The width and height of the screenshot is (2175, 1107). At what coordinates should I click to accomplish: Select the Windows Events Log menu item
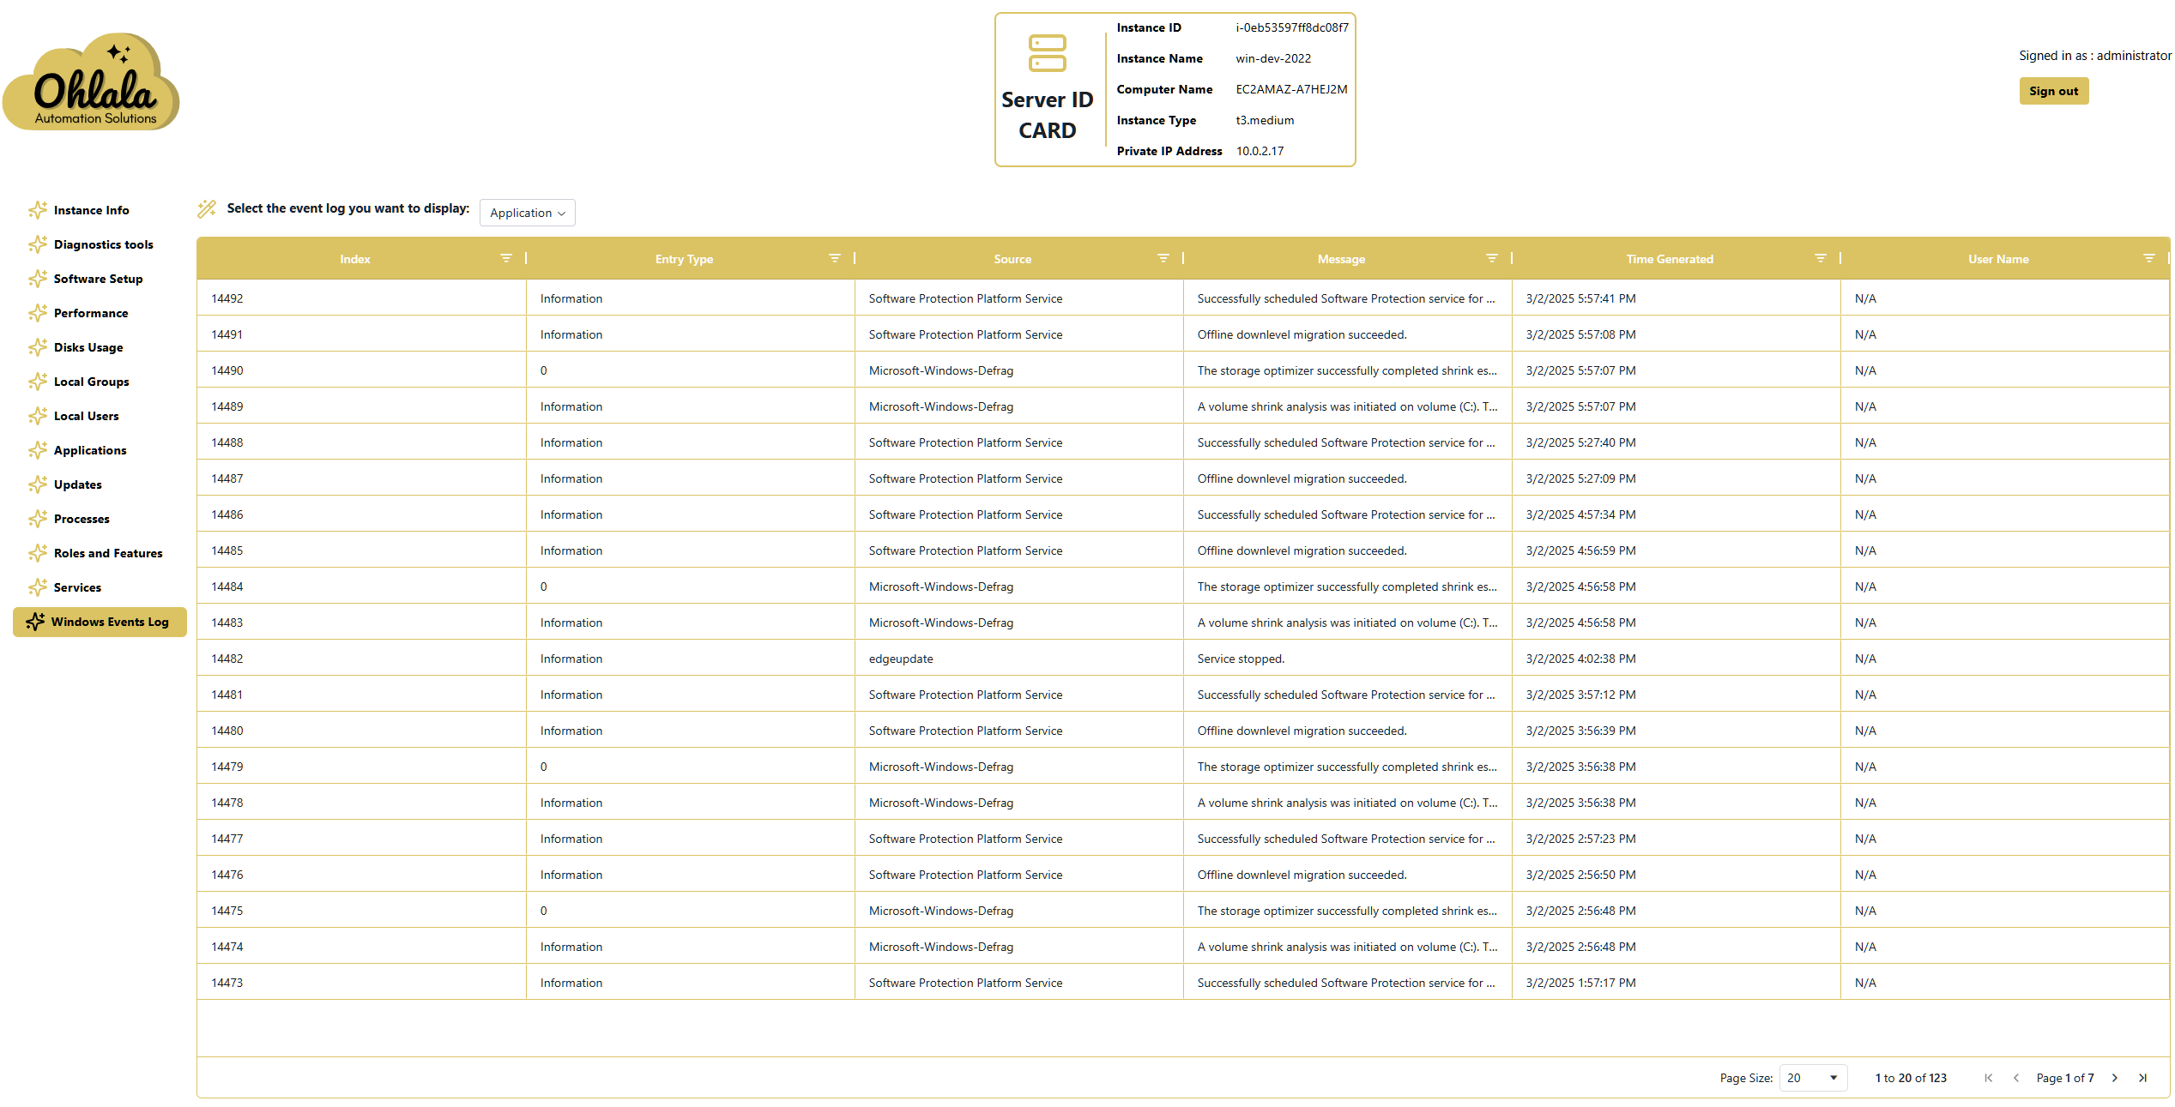click(x=100, y=622)
